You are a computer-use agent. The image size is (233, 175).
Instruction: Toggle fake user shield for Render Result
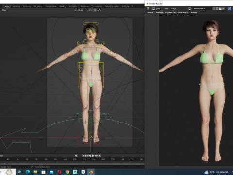point(214,9)
